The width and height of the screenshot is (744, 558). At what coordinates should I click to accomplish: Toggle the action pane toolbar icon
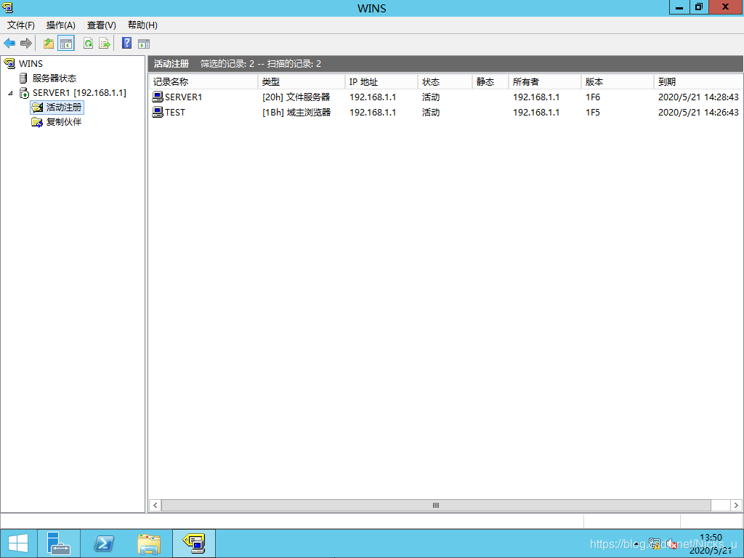[144, 44]
